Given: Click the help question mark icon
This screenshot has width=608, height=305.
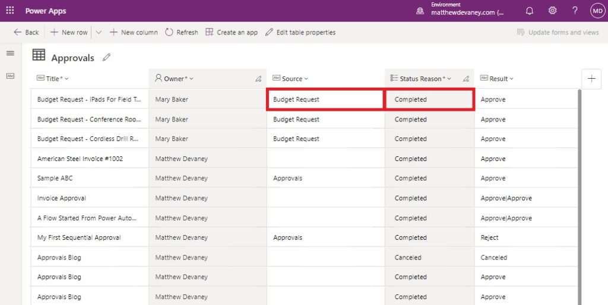Looking at the screenshot, I should click(575, 11).
